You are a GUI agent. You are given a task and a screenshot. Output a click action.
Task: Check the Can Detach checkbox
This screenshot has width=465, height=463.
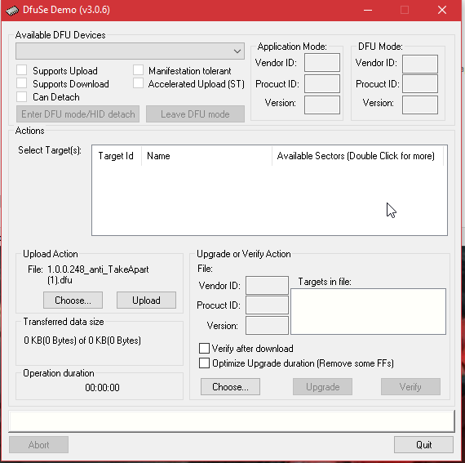click(22, 96)
